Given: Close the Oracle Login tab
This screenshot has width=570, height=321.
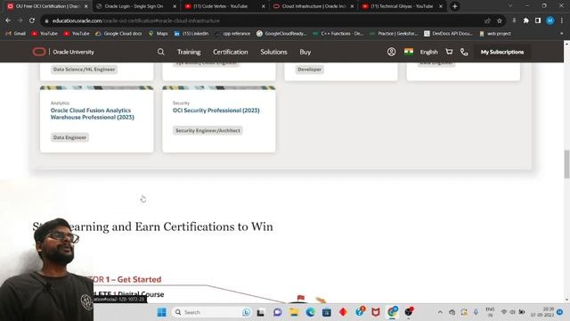Looking at the screenshot, I should click(x=175, y=6).
